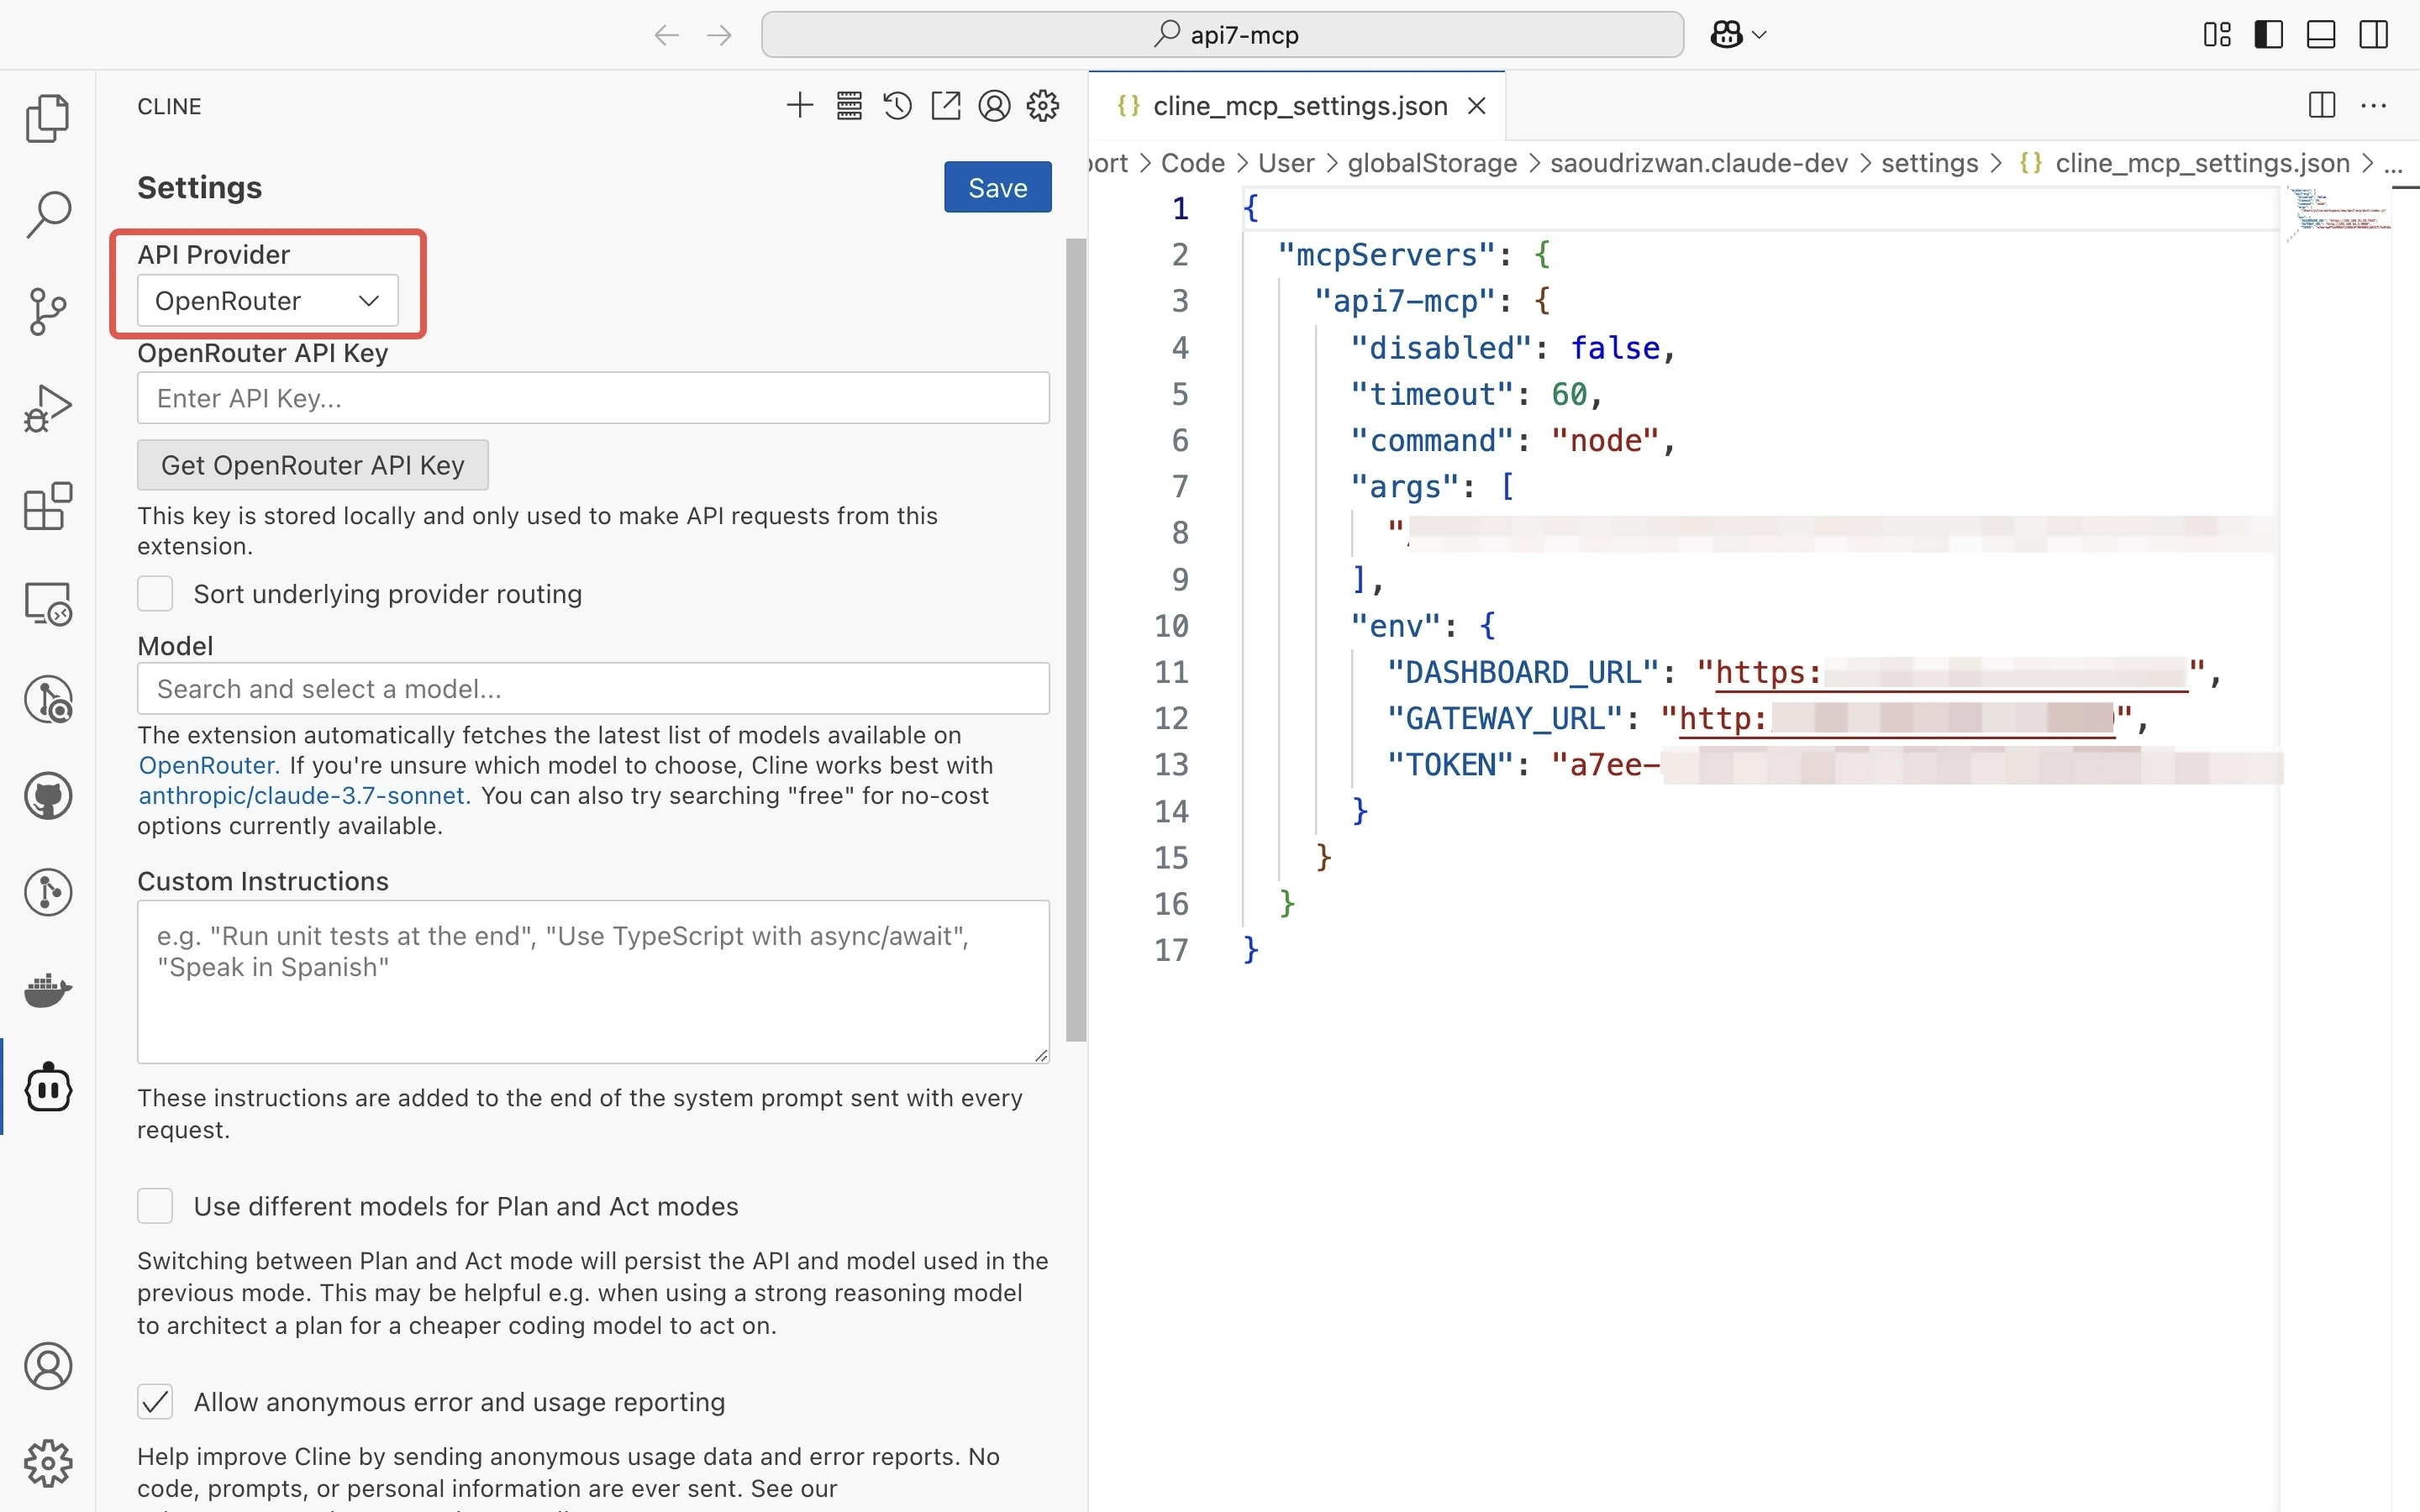The height and width of the screenshot is (1512, 2420).
Task: Open the OpenRouter link
Action: tap(208, 766)
